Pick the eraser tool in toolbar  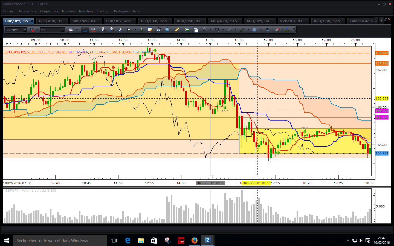pos(277,30)
